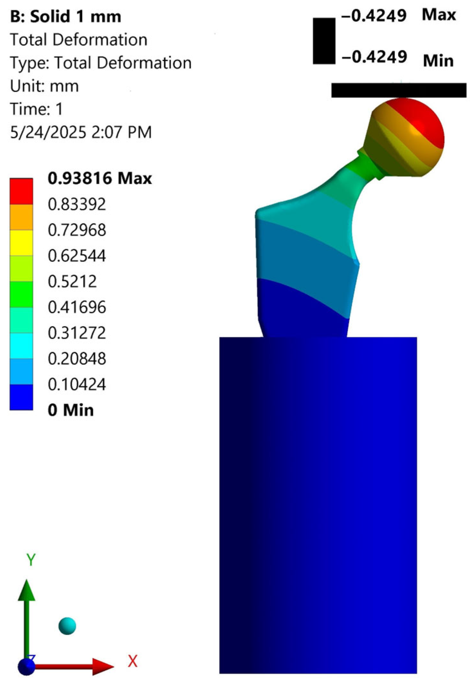Click the "0.93816 Max" legend value
This screenshot has width=473, height=681.
[100, 178]
